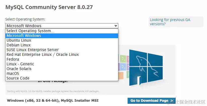Screen dimensions: 207x106
Task: Pick SUSE Linux Enterprise Server
Action: click(62, 50)
